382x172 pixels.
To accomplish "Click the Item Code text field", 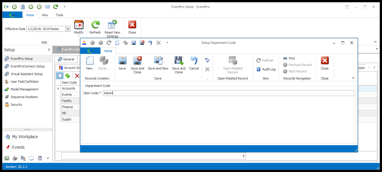I will (229, 93).
